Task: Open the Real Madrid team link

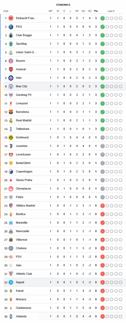Action: (23, 120)
